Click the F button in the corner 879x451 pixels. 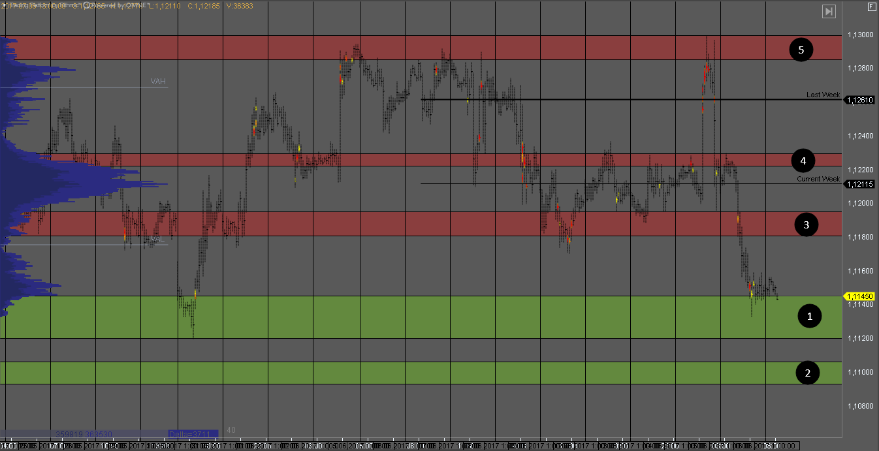click(x=872, y=7)
